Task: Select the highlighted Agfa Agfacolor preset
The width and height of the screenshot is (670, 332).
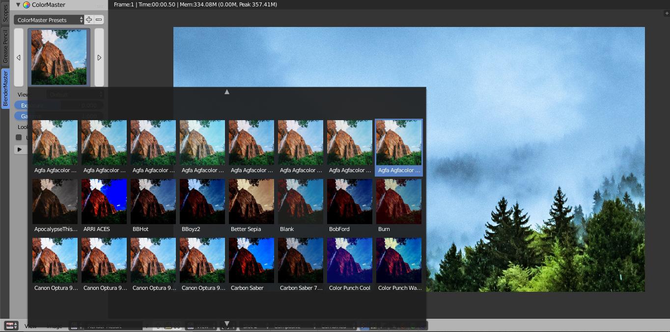Action: (x=399, y=147)
